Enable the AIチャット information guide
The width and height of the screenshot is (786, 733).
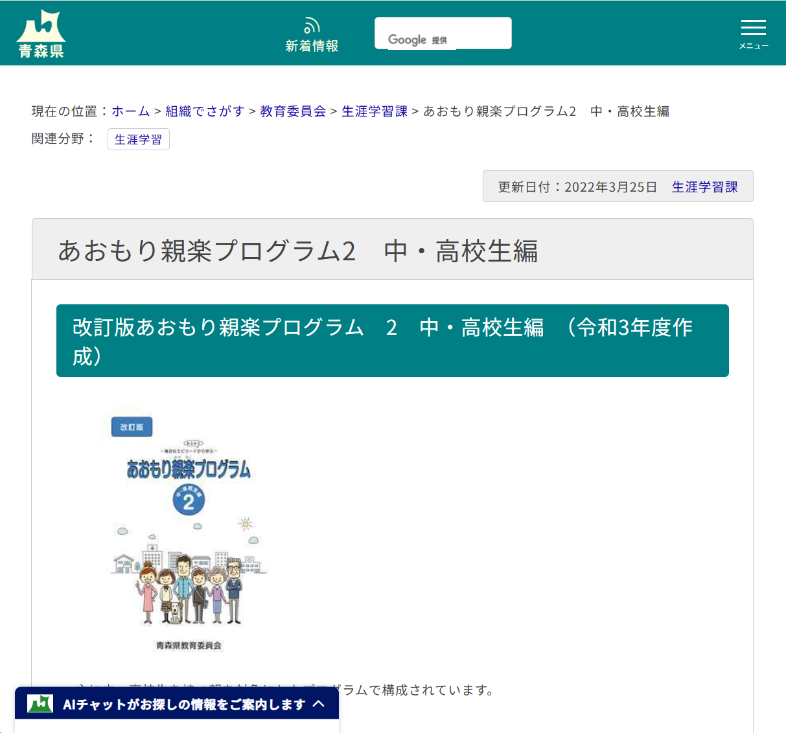[x=176, y=704]
